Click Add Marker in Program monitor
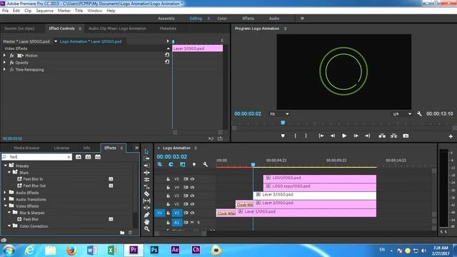 click(283, 136)
